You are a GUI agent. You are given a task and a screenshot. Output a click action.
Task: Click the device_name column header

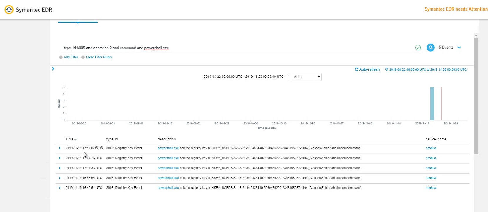click(x=436, y=139)
